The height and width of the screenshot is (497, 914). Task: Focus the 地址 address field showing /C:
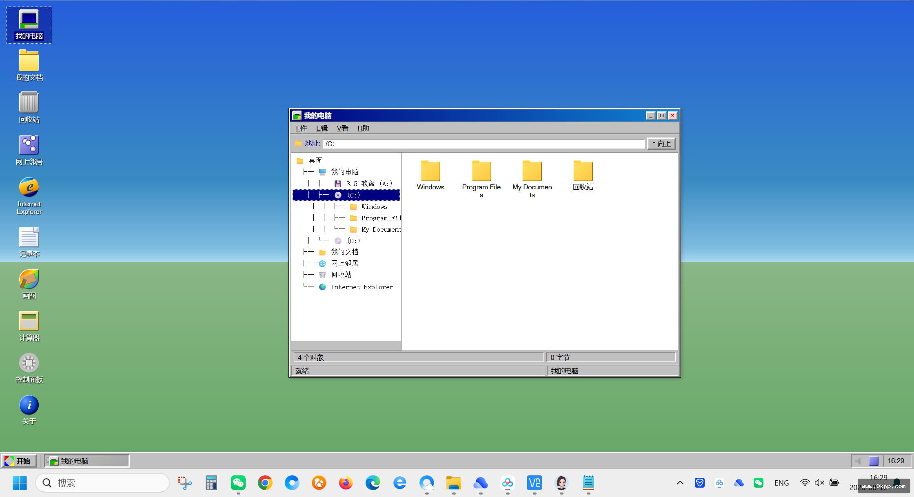coord(484,144)
